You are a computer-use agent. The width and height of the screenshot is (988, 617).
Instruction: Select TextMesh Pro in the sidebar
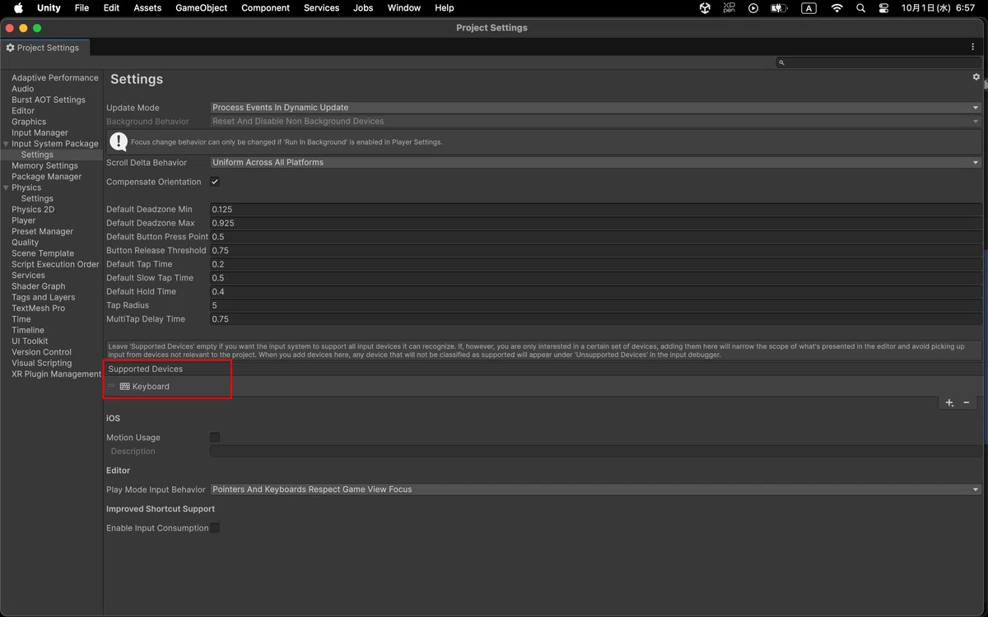pyautogui.click(x=38, y=308)
